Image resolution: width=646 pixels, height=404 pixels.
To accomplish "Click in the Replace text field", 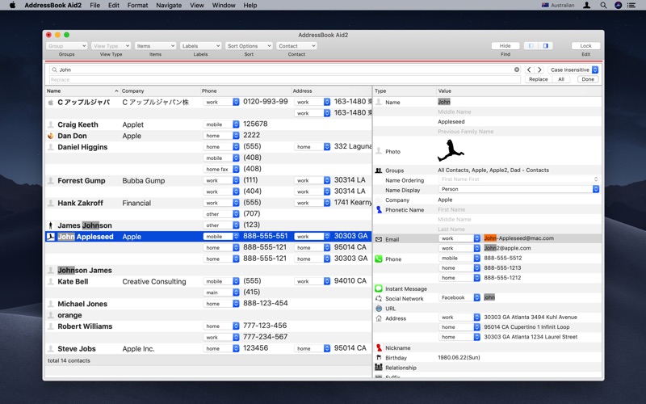I will (x=285, y=79).
